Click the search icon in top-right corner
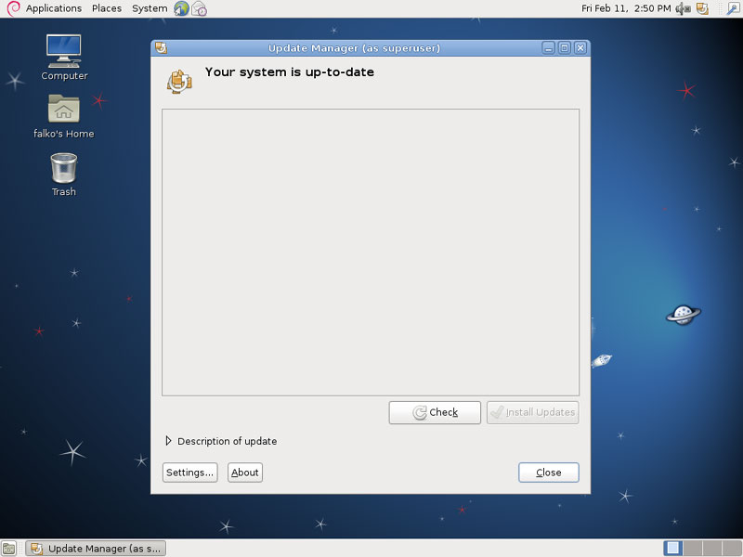Viewport: 743px width, 557px height. click(733, 8)
